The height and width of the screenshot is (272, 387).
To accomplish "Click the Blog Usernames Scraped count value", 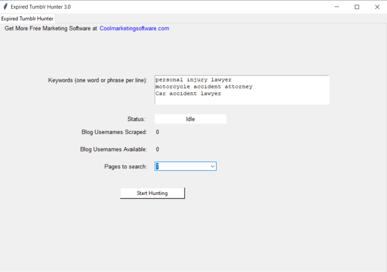I will click(x=158, y=132).
